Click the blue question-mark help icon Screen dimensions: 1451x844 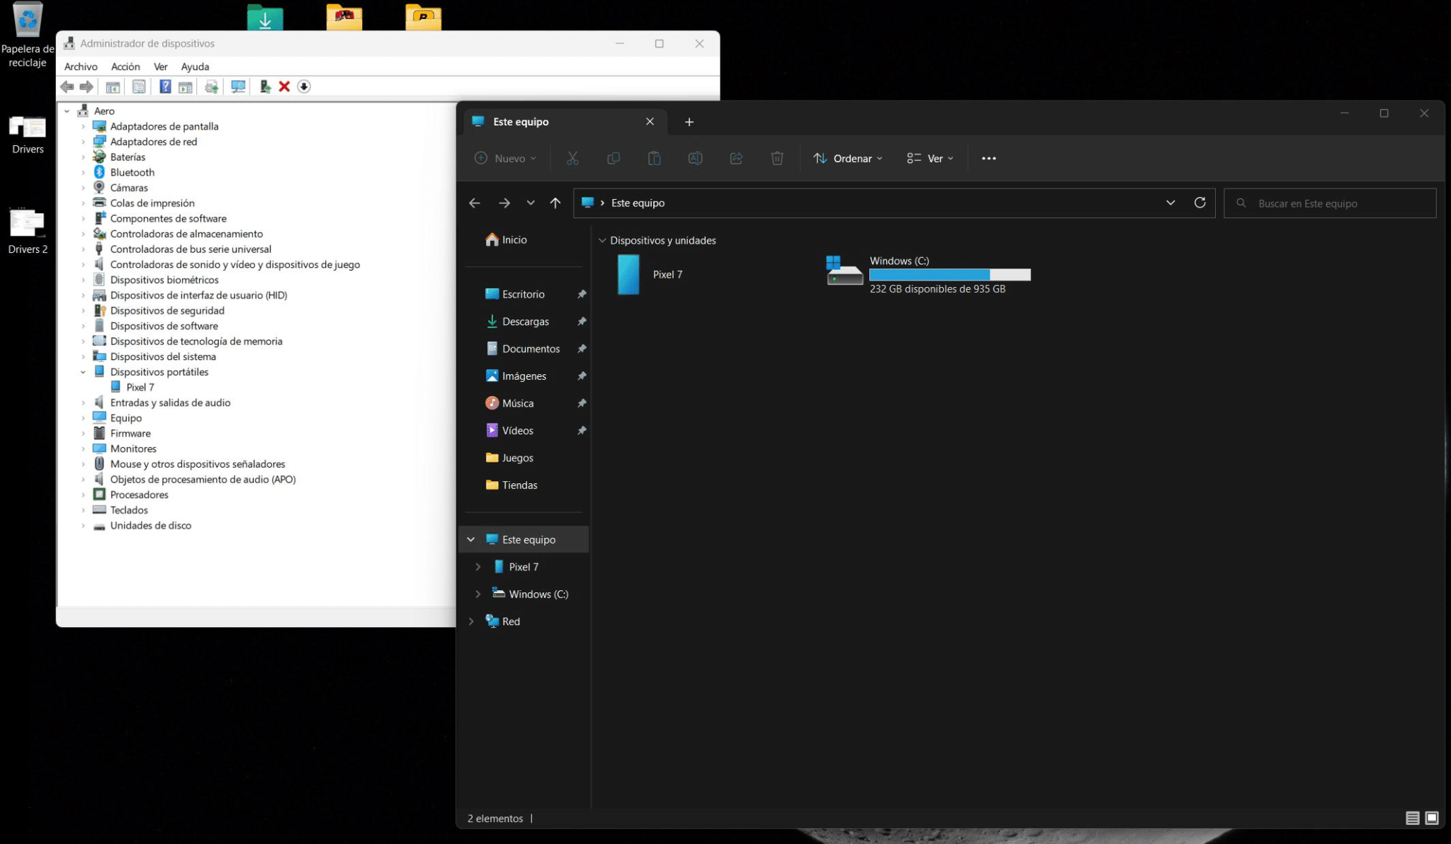coord(165,86)
